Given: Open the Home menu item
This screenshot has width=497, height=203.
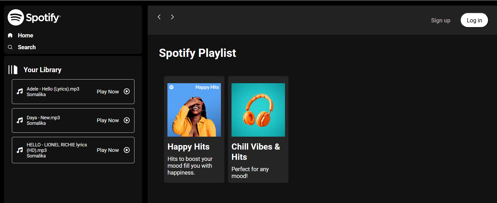Looking at the screenshot, I should (26, 35).
